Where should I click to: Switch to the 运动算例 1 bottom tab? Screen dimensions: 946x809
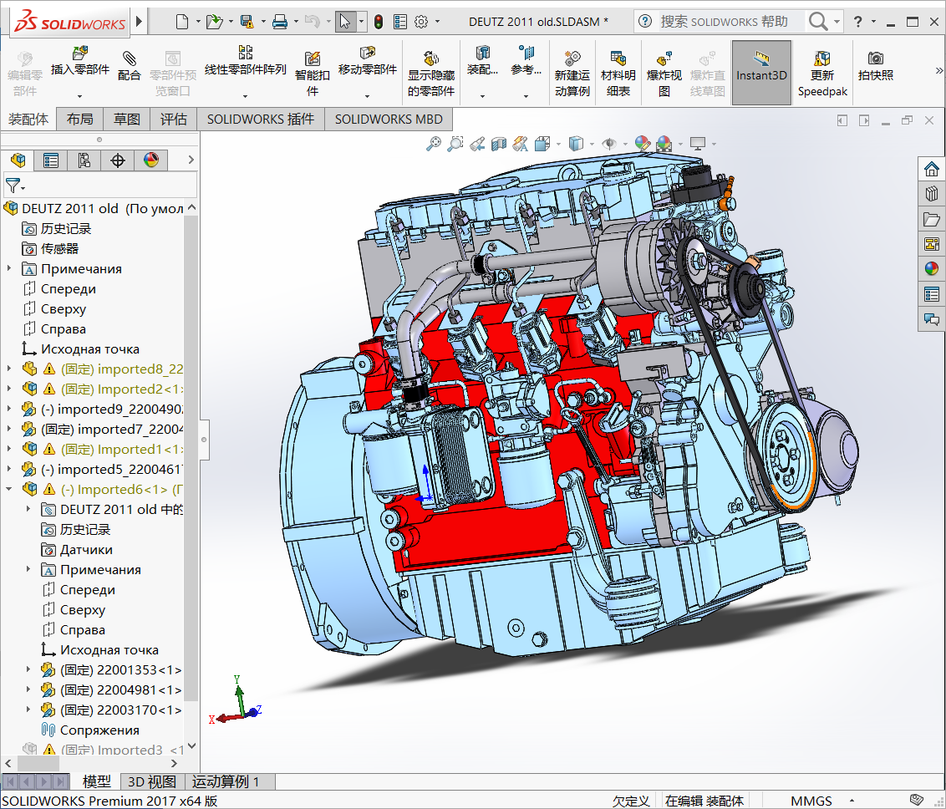click(226, 782)
